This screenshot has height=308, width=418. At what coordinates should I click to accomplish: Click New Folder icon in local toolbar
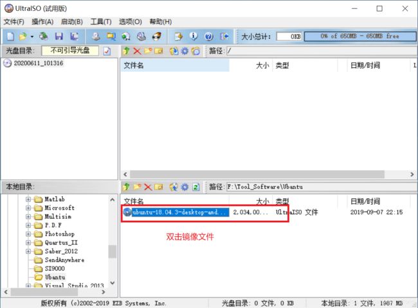[x=137, y=187]
